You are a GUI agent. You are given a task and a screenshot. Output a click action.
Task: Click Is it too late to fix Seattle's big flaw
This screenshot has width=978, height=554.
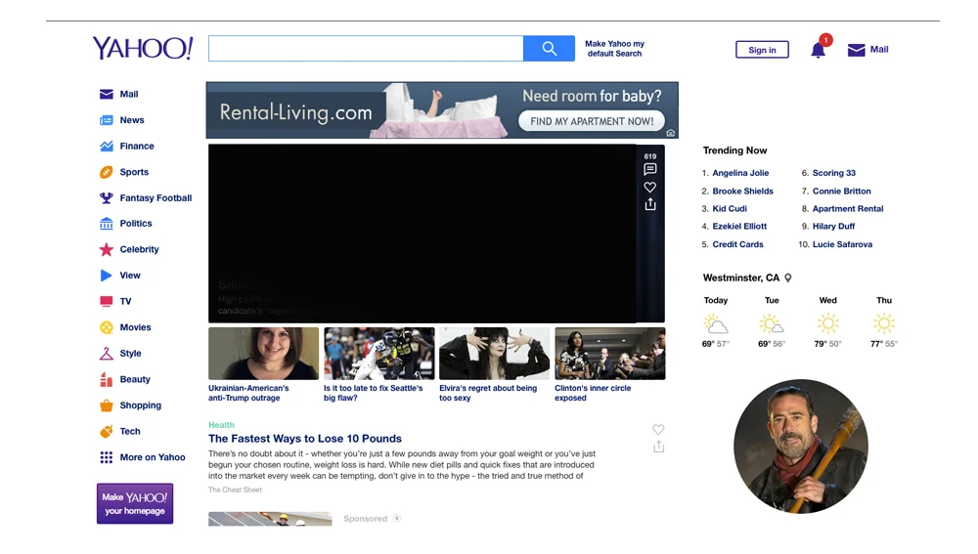[373, 393]
